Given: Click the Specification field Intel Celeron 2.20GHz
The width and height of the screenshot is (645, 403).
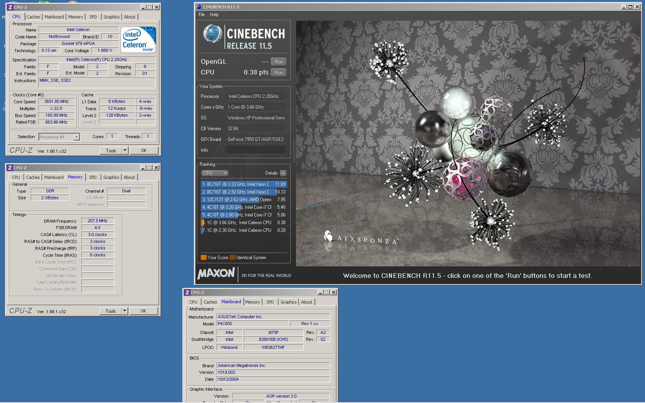Looking at the screenshot, I should (x=97, y=60).
